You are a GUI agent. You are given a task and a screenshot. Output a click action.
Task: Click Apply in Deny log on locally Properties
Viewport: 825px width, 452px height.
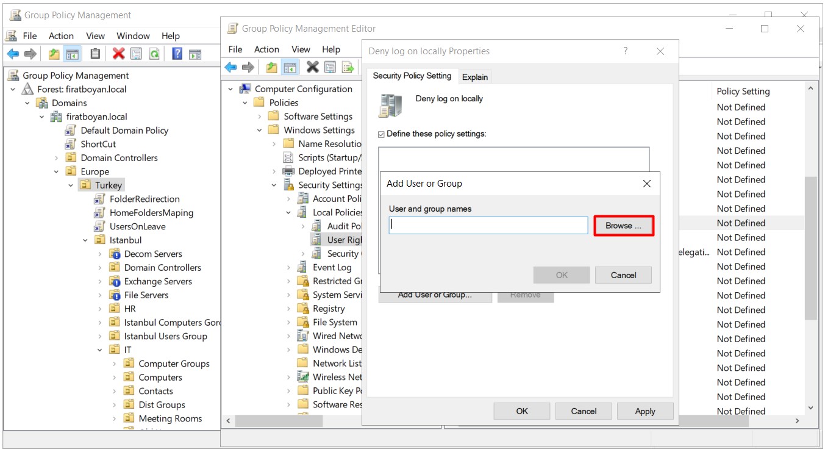tap(645, 411)
